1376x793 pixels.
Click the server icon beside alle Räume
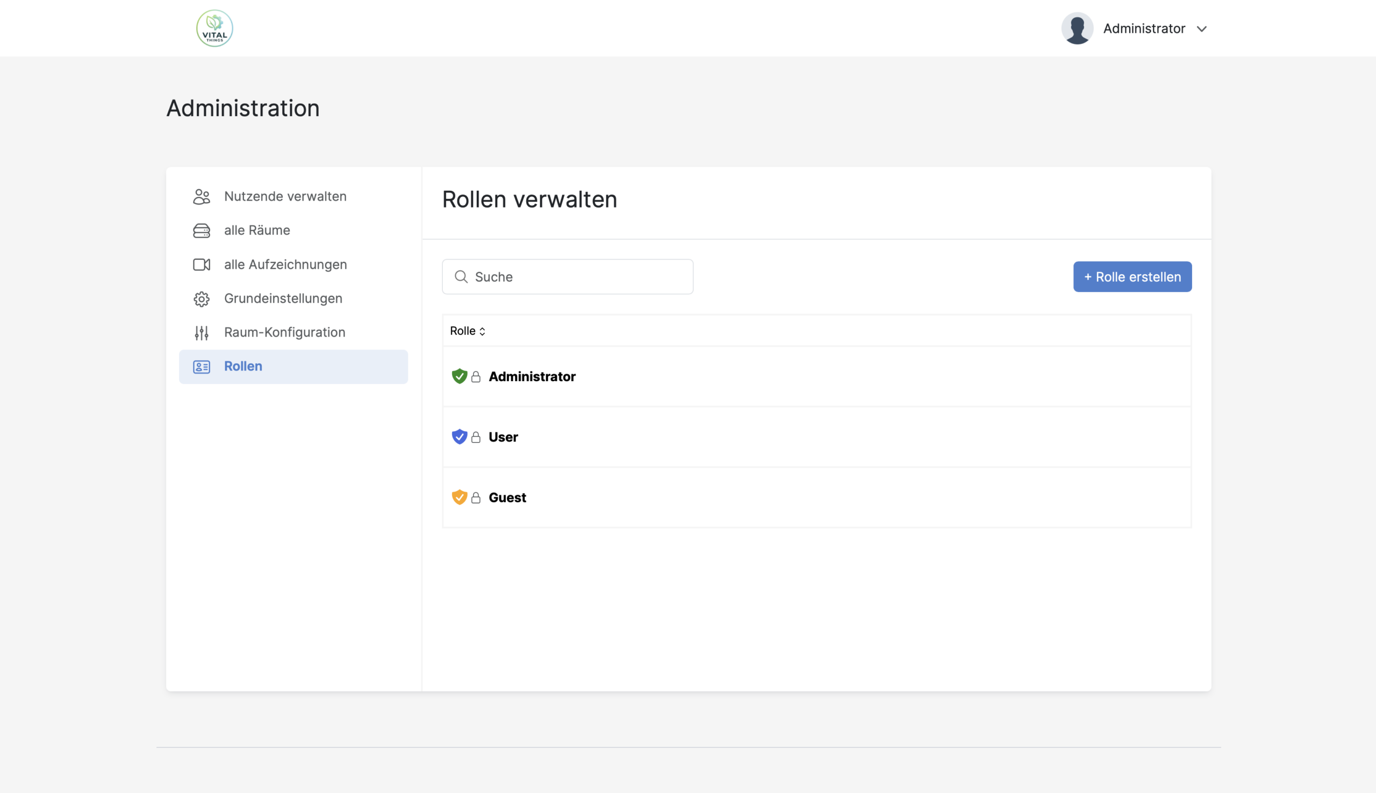click(x=202, y=231)
